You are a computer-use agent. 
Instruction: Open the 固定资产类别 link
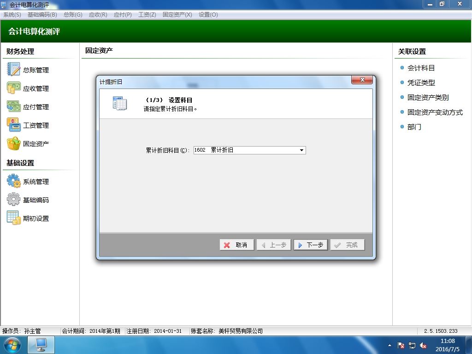tap(428, 98)
